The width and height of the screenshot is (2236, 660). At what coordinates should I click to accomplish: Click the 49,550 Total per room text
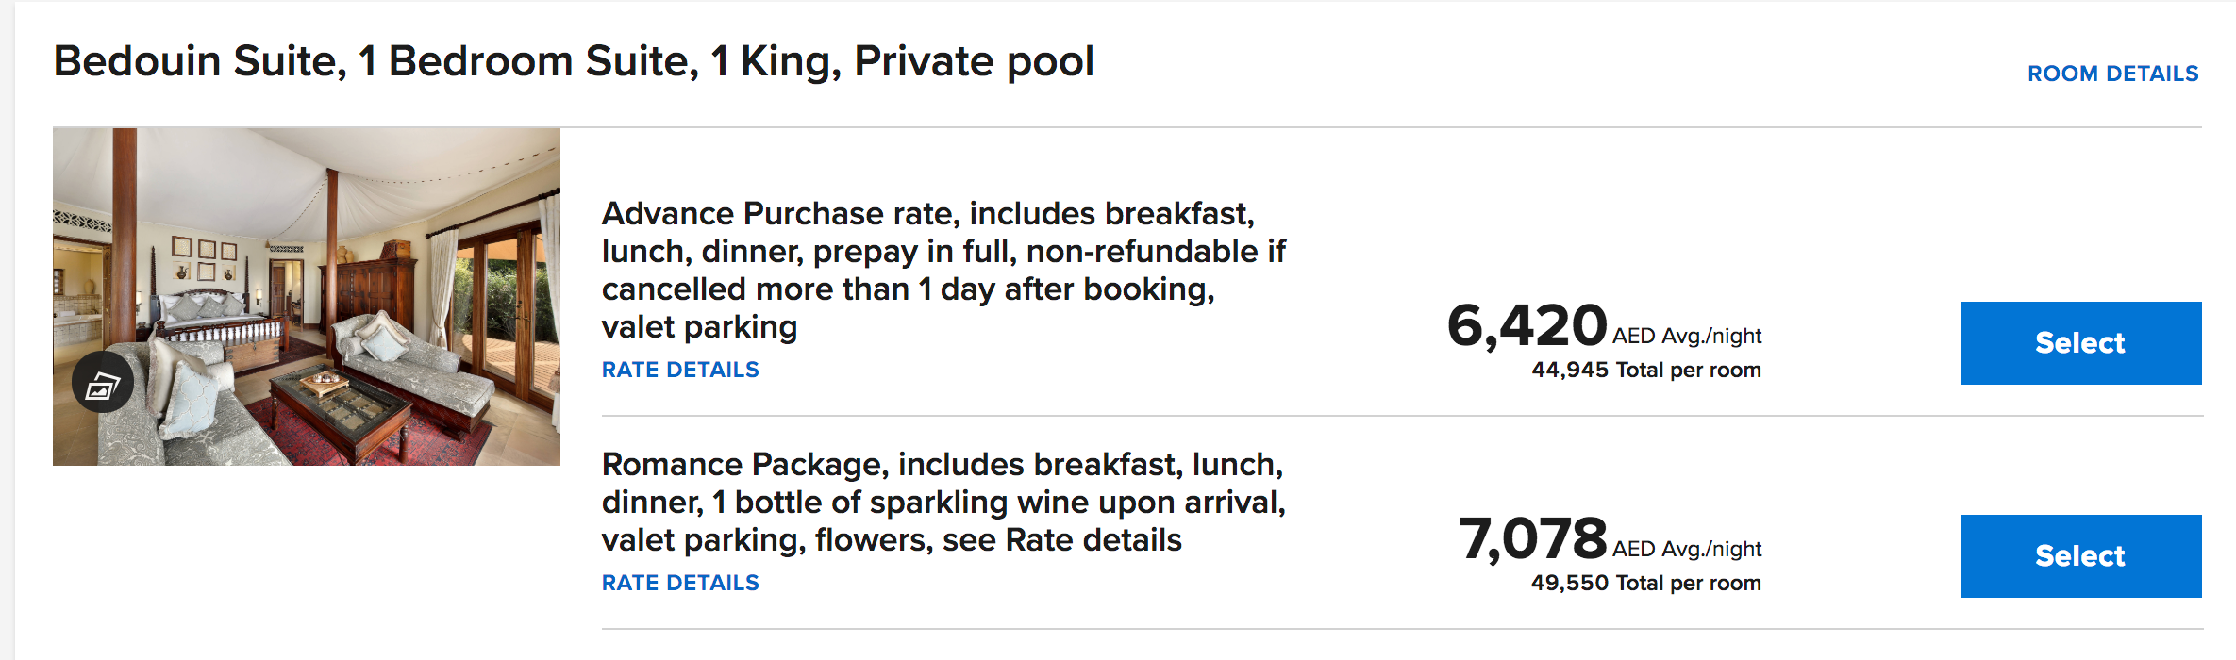1645,583
